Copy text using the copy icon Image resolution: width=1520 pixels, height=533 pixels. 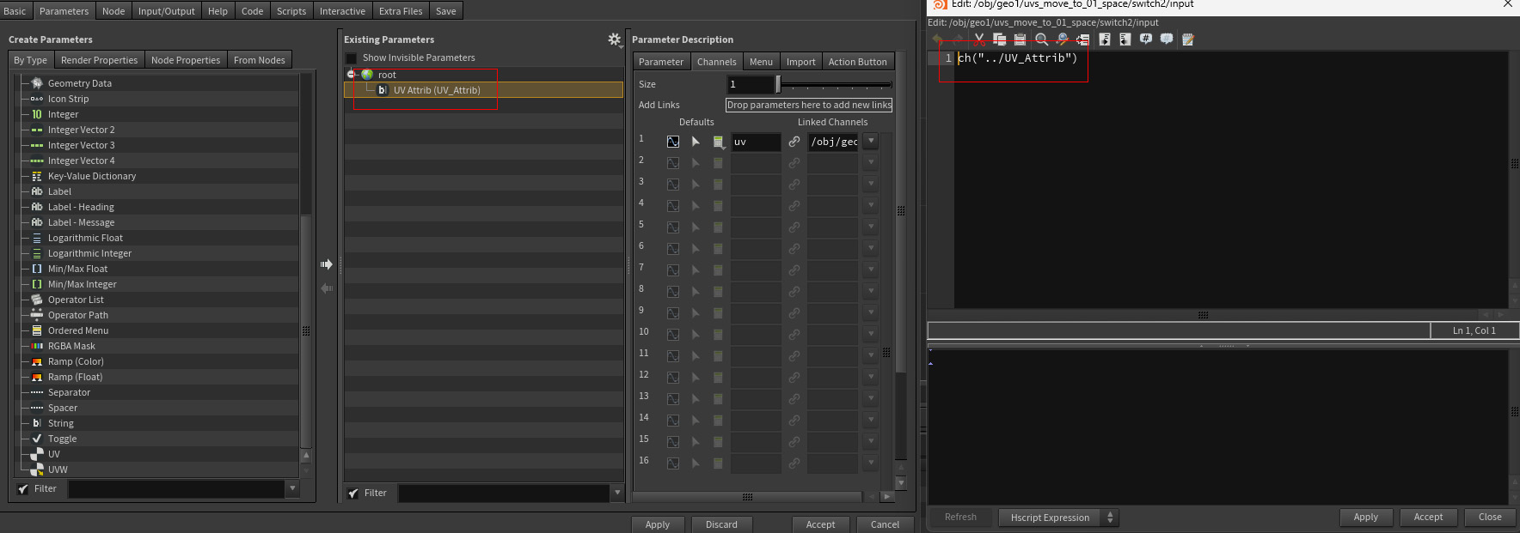click(999, 39)
